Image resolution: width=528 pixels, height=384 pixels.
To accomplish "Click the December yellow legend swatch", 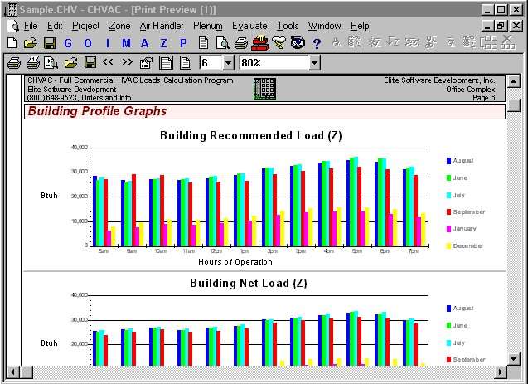I will [448, 246].
